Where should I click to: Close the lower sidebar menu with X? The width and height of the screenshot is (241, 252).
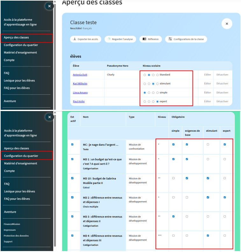pos(49,117)
